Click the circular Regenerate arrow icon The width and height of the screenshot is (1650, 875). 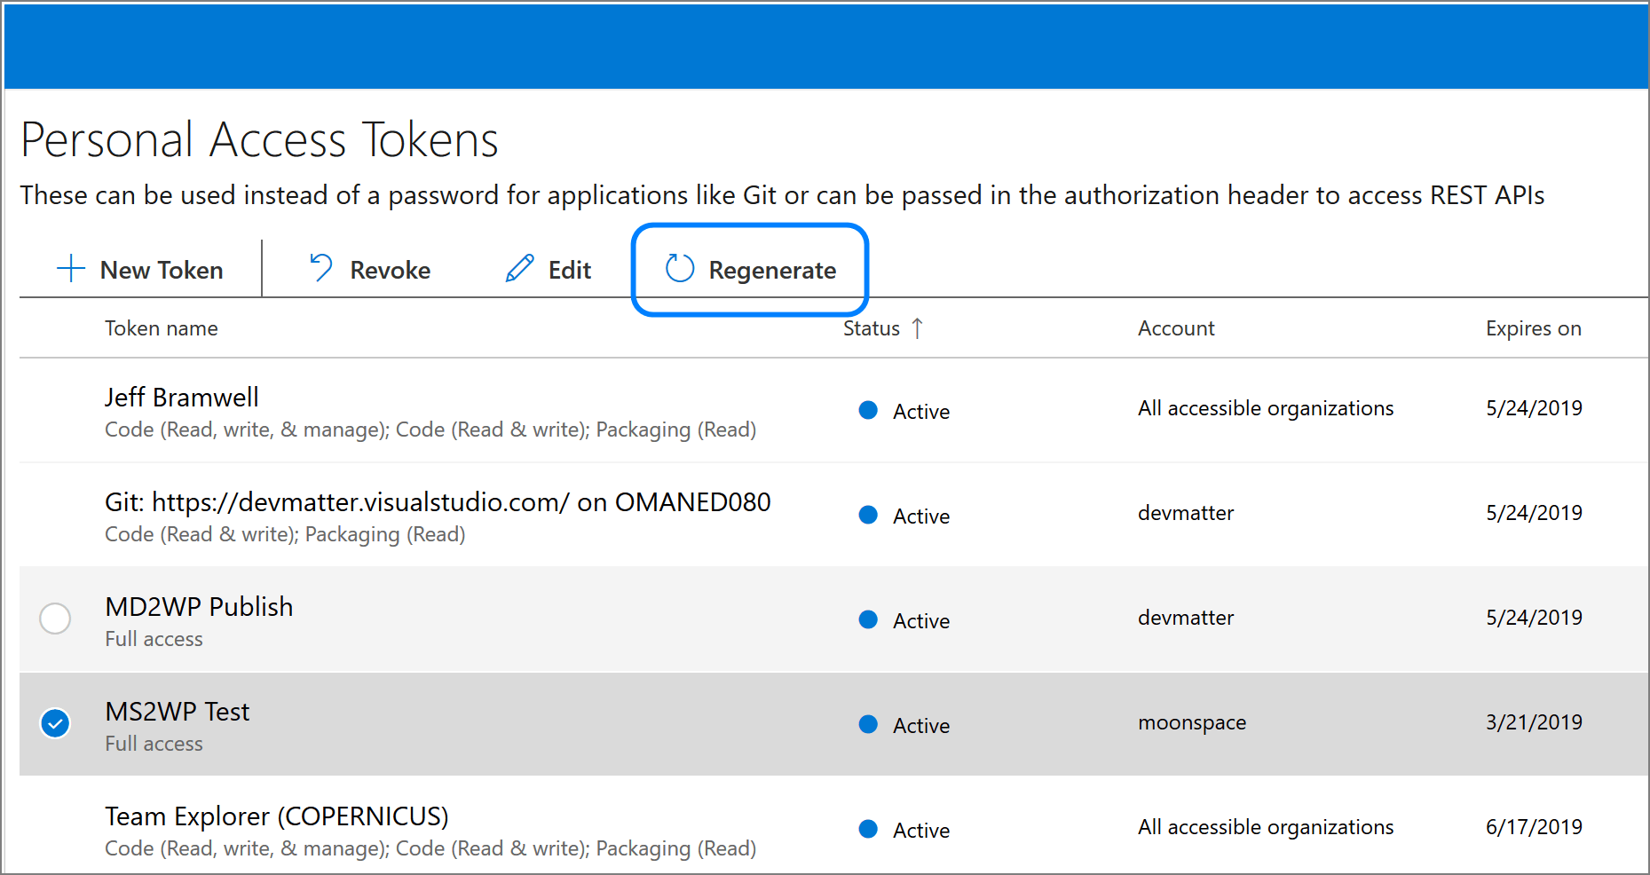(679, 269)
